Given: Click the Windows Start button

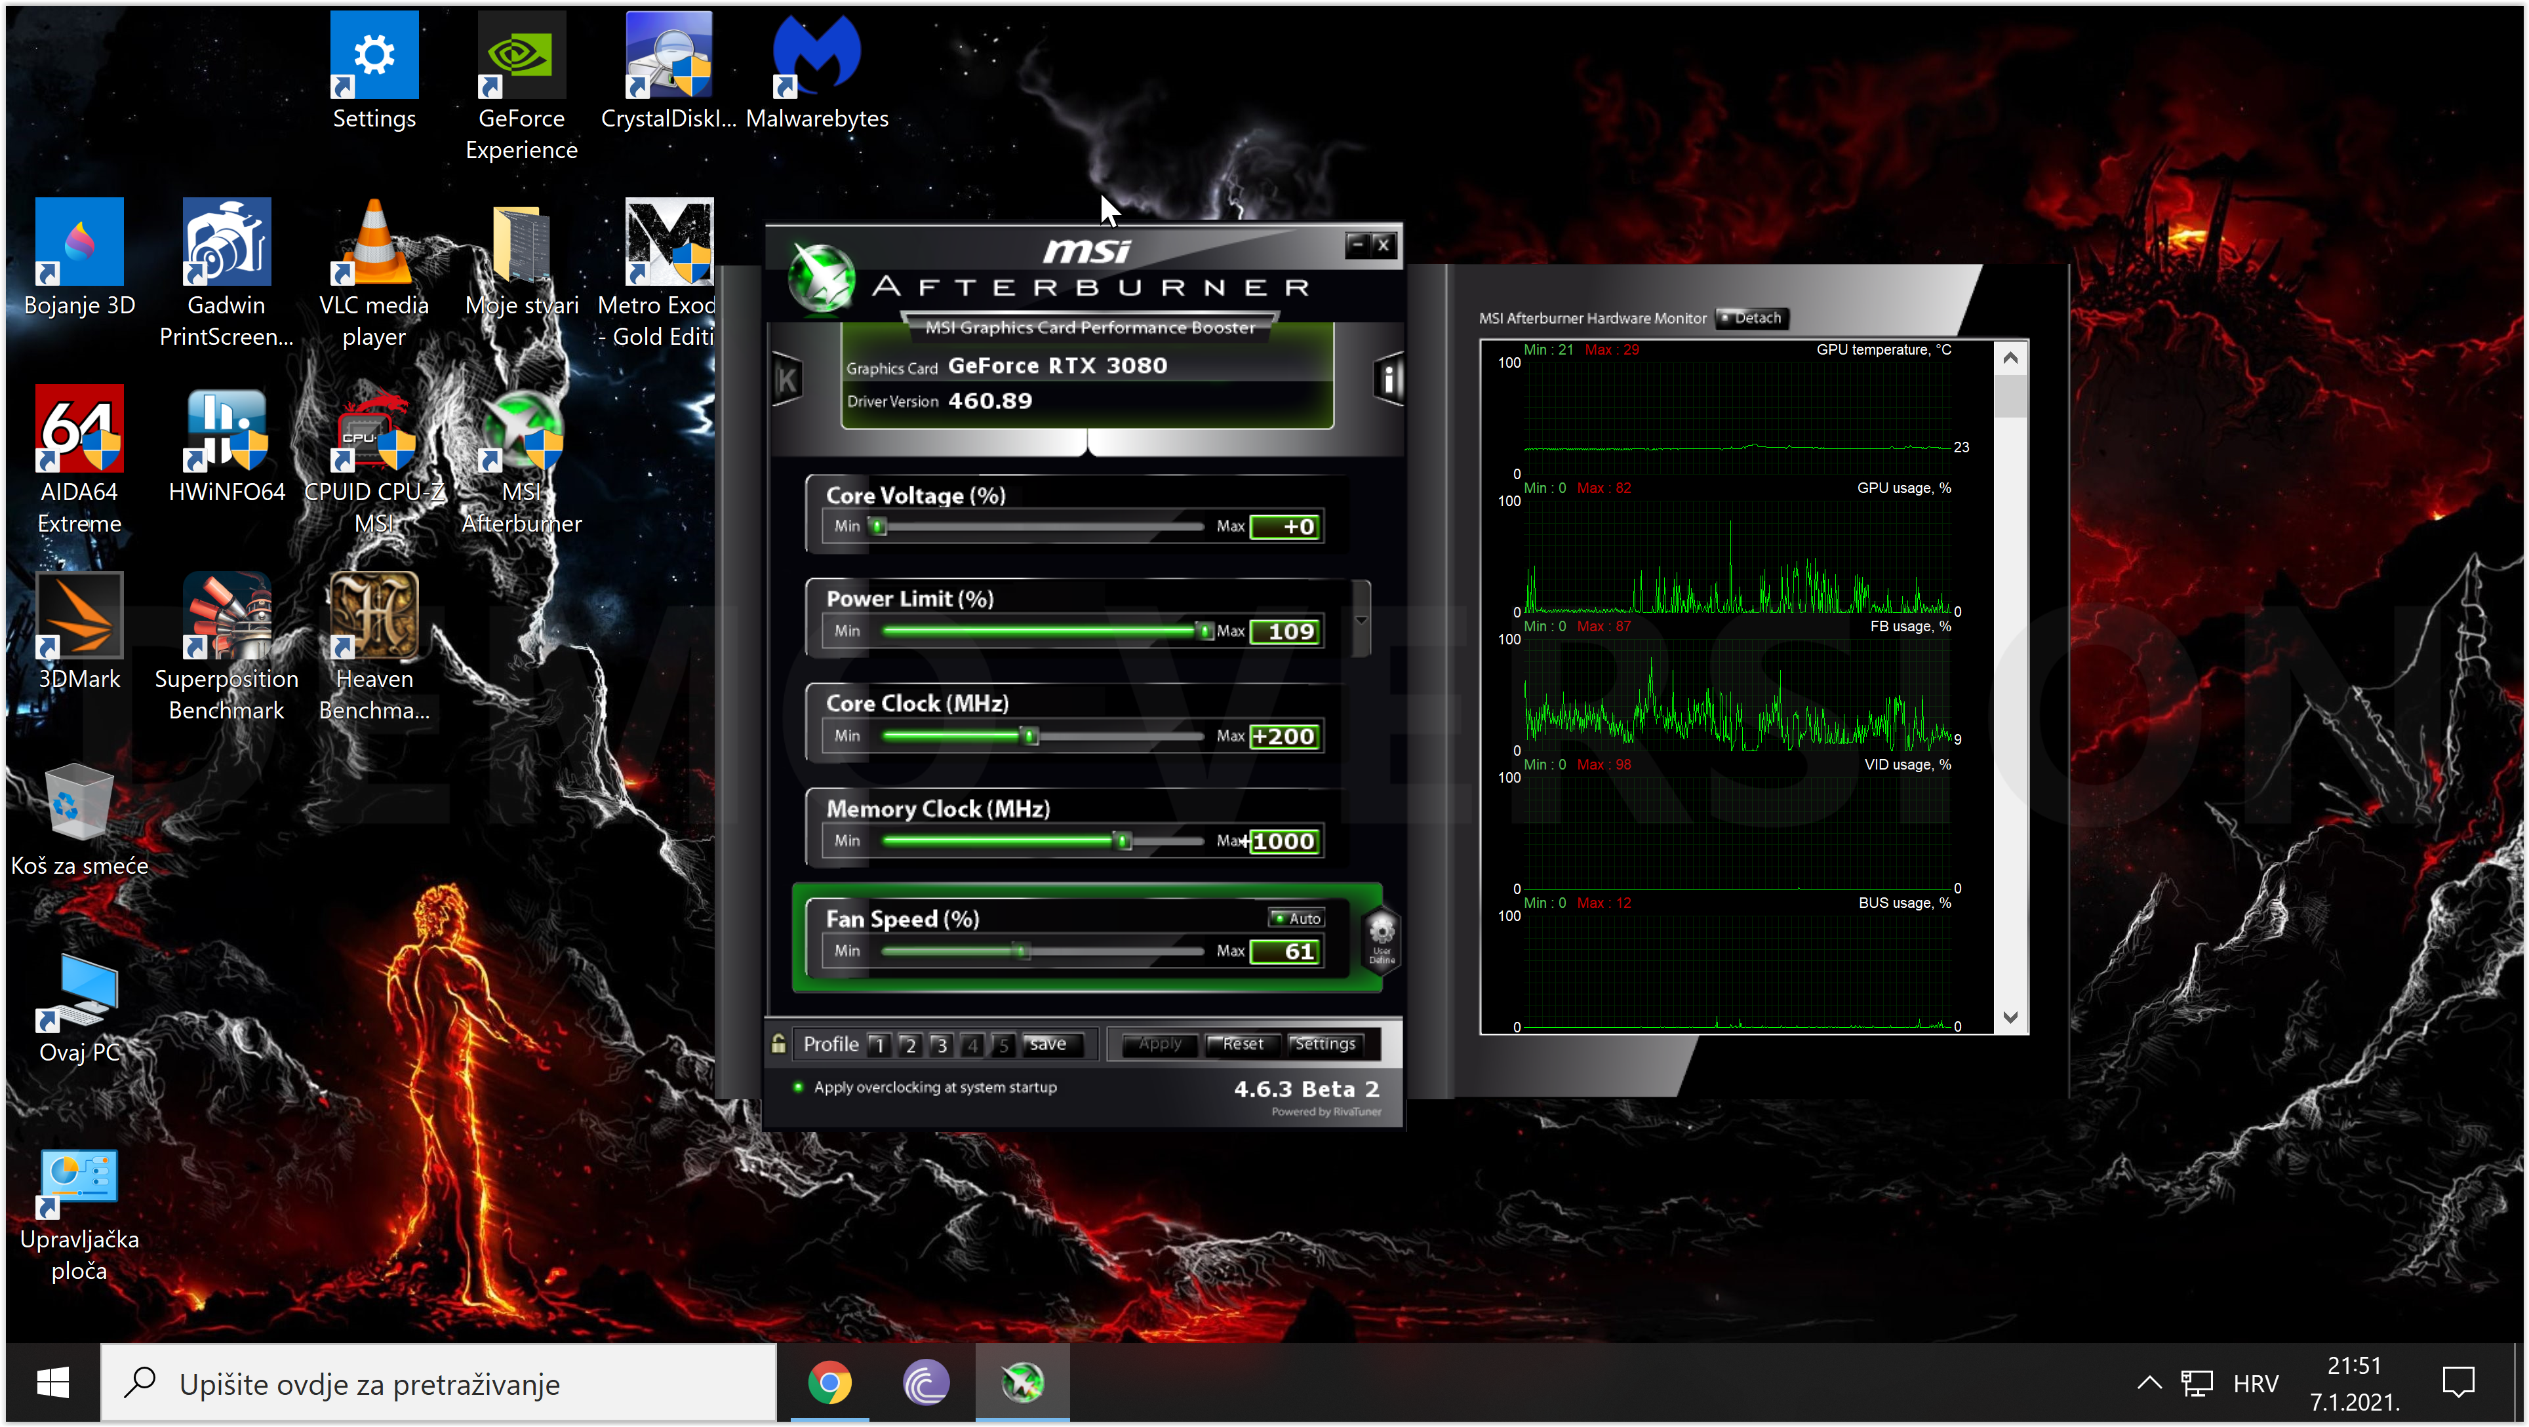Looking at the screenshot, I should pyautogui.click(x=52, y=1383).
